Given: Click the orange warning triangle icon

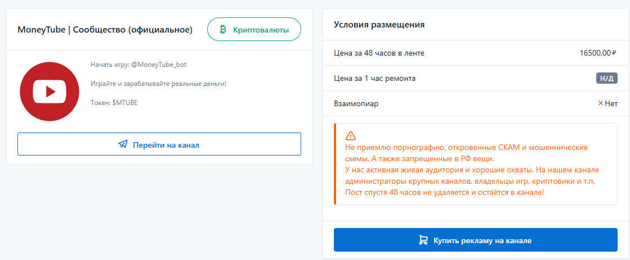Looking at the screenshot, I should [x=351, y=135].
